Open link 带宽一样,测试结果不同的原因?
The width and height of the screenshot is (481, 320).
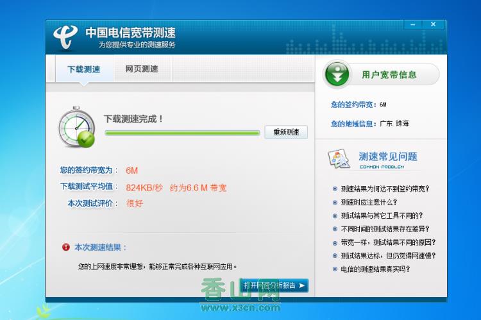coord(389,242)
